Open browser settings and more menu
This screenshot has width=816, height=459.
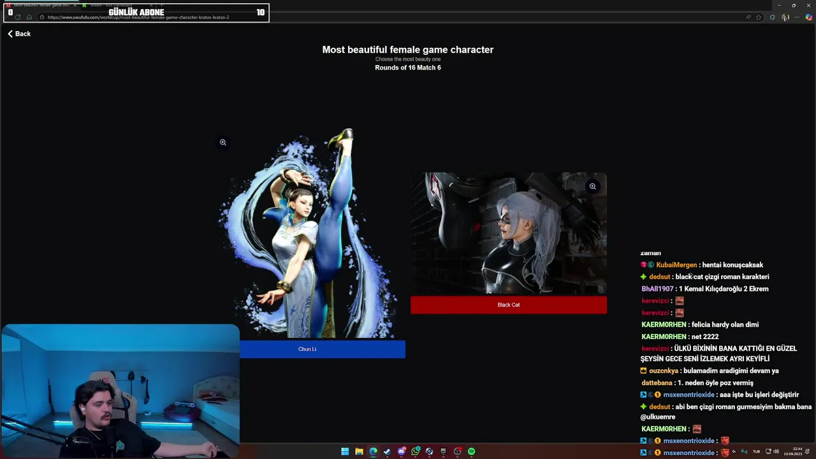(797, 17)
